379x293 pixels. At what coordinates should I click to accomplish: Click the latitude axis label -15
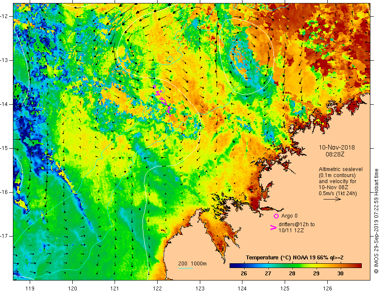tap(5, 148)
